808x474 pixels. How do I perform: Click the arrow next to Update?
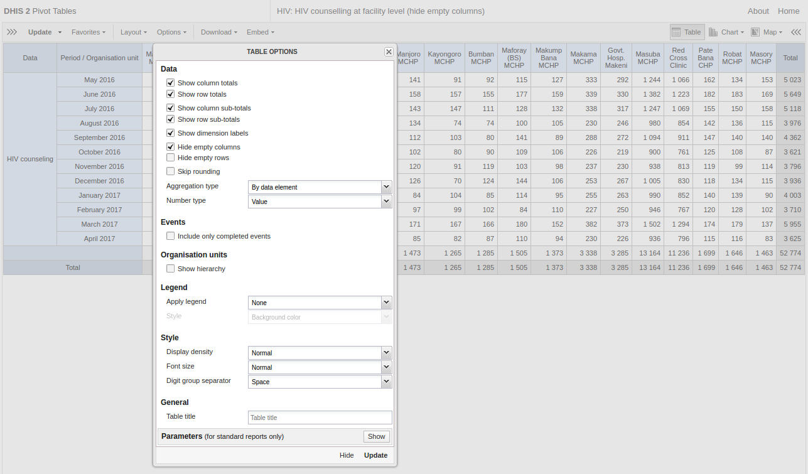tap(60, 33)
